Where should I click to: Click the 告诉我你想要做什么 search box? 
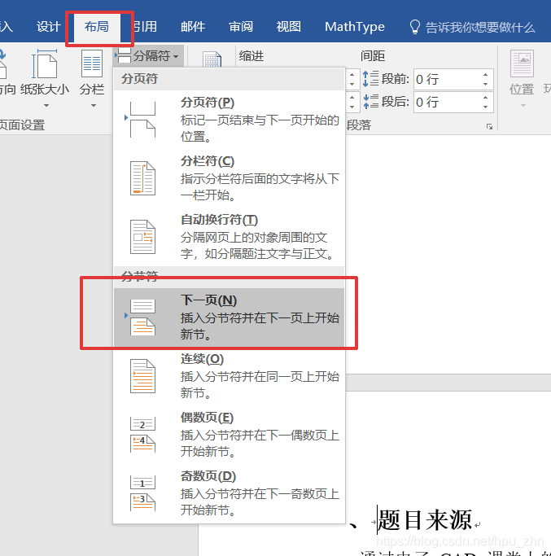[480, 28]
